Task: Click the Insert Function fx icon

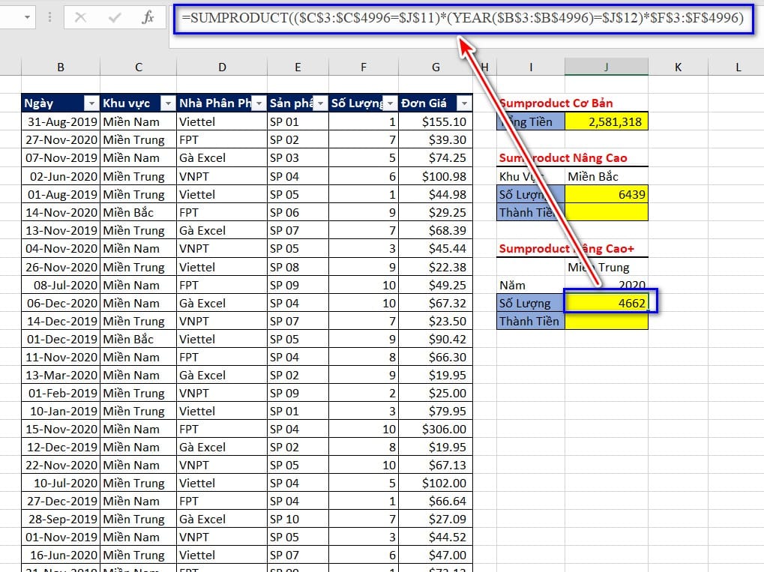Action: [148, 17]
